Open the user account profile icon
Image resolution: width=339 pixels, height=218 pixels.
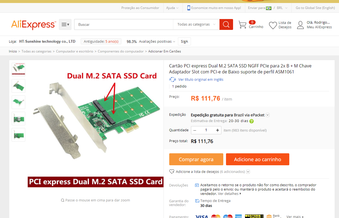[x=300, y=25]
